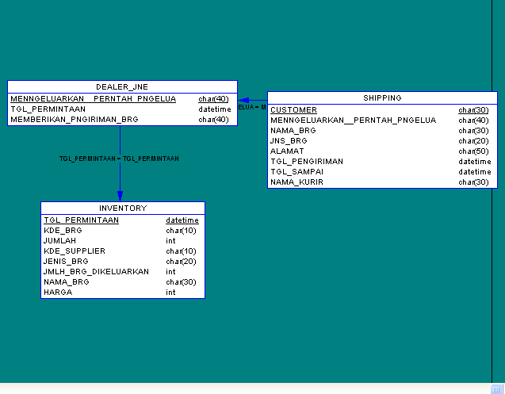Click char(30) type beside CUSTOMER

[x=473, y=110]
